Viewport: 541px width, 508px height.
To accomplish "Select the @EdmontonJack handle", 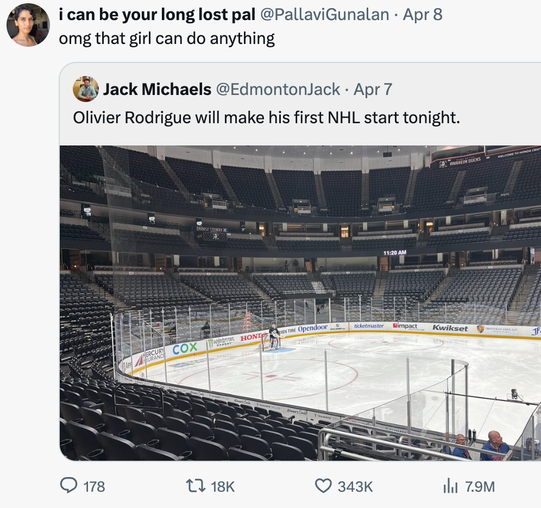I will (x=278, y=89).
